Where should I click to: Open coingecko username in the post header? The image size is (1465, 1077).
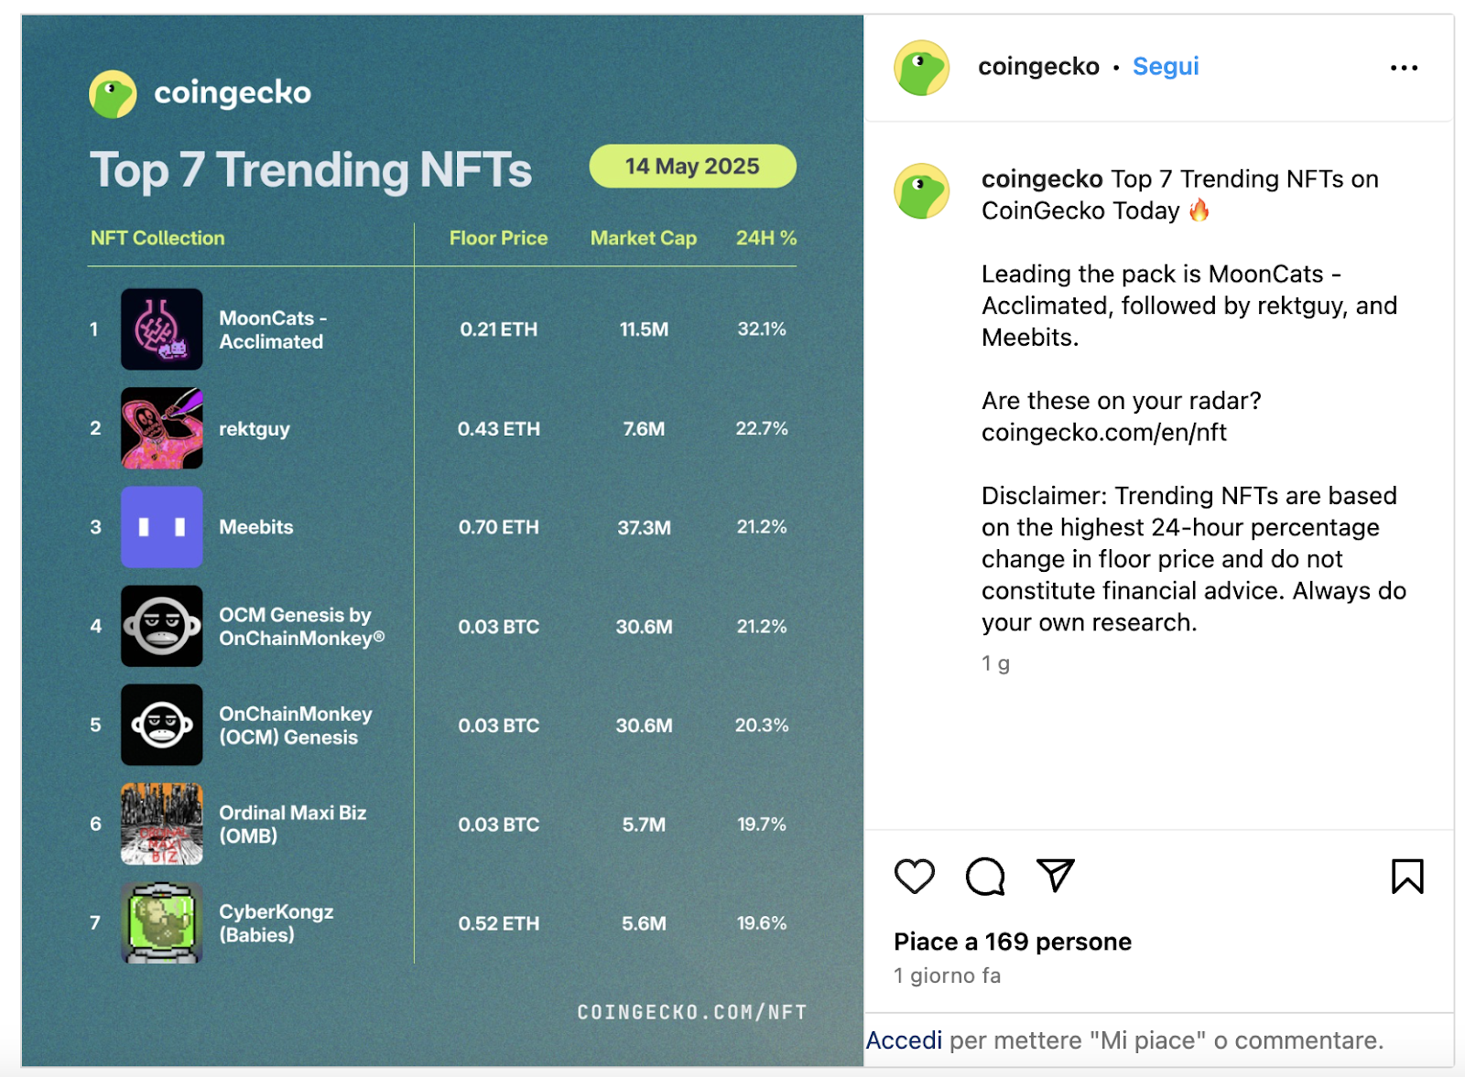click(x=1038, y=67)
